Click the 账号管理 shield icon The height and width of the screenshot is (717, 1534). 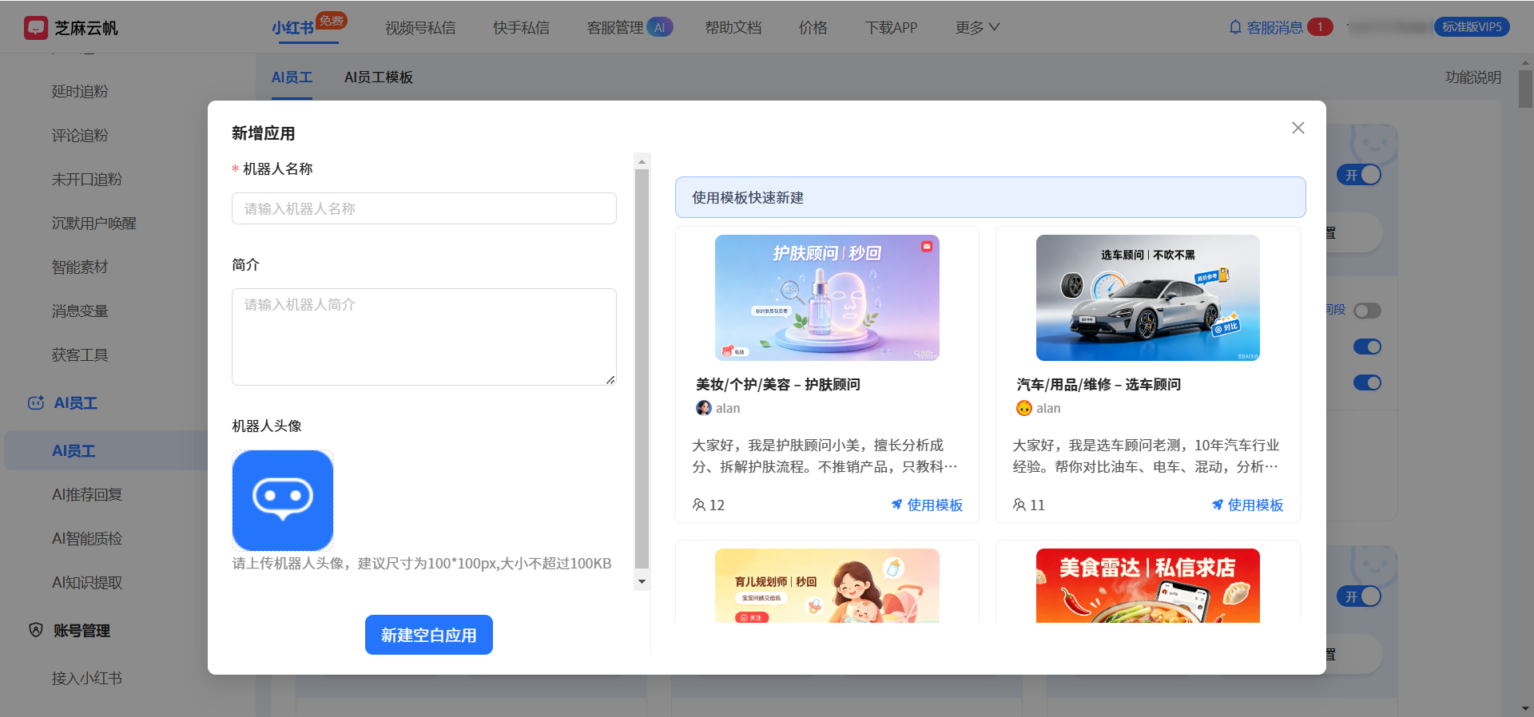pos(36,630)
